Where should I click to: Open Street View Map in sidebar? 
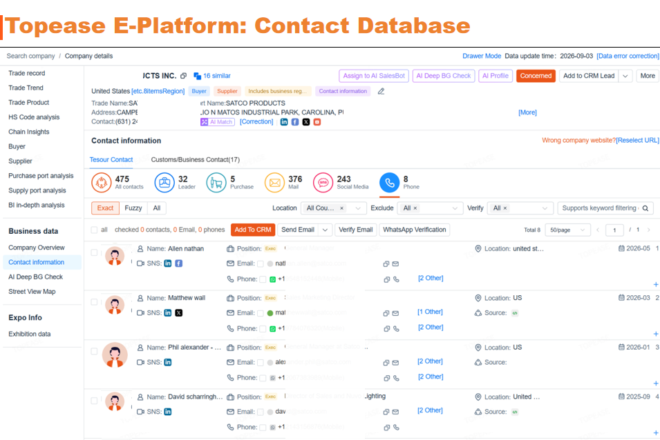pyautogui.click(x=32, y=291)
